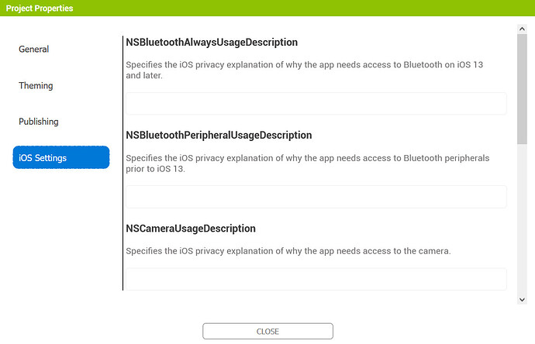The height and width of the screenshot is (344, 535).
Task: Click the NSCameraUsageDescription heading
Action: pos(191,229)
